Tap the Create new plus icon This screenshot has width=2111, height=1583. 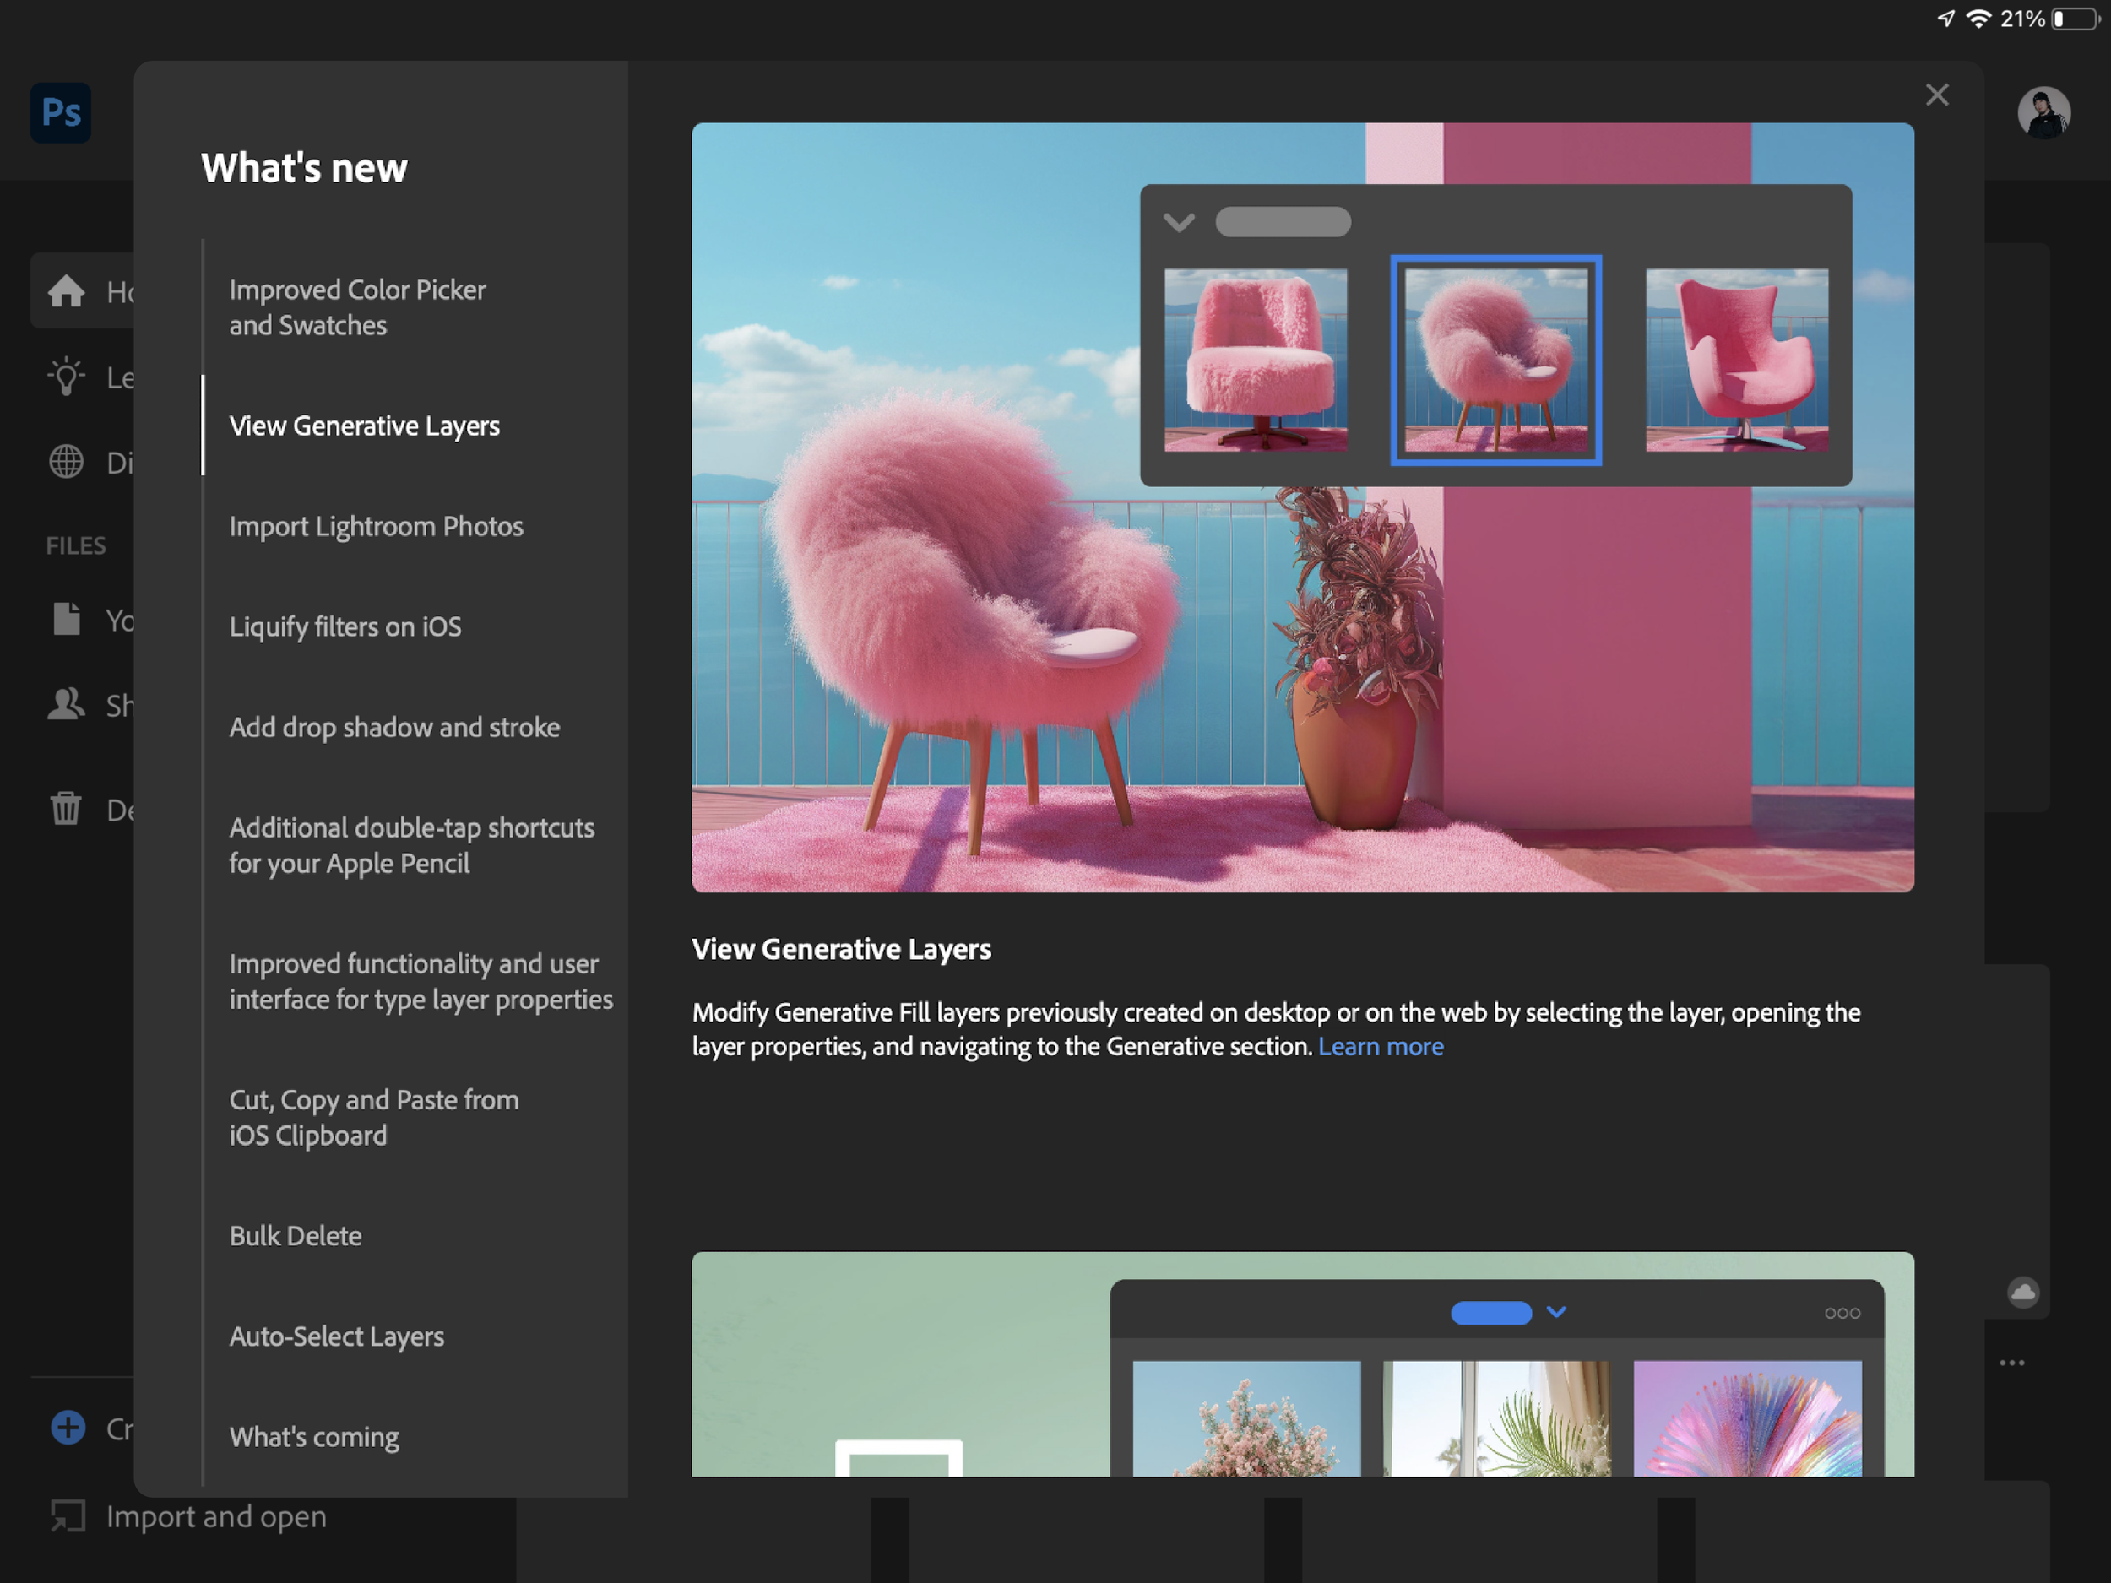coord(68,1428)
